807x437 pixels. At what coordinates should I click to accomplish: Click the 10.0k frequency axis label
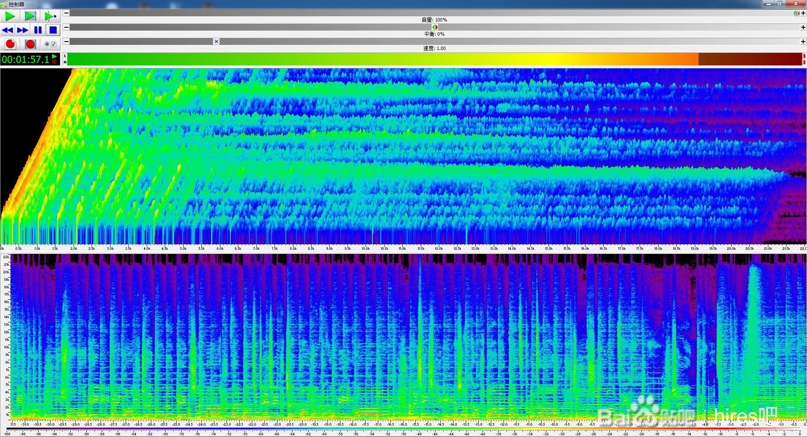[366, 249]
